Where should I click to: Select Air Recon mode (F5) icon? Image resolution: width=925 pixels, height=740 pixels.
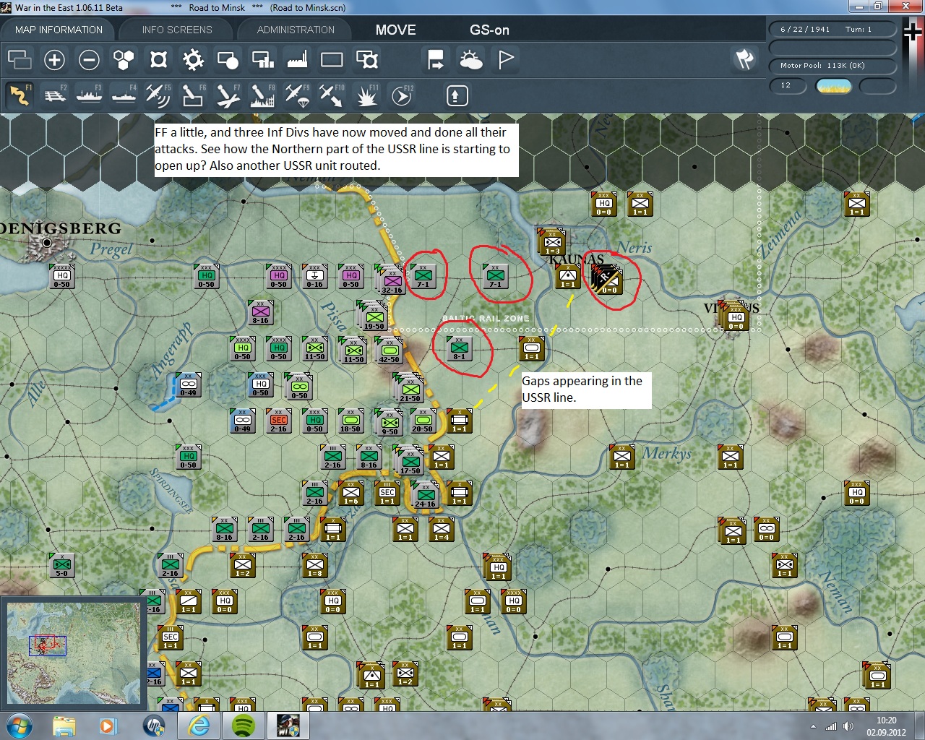(x=158, y=95)
